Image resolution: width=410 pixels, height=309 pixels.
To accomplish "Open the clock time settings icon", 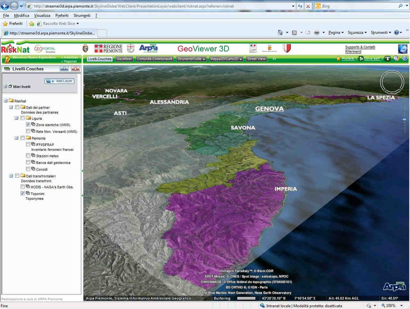I will click(x=396, y=59).
